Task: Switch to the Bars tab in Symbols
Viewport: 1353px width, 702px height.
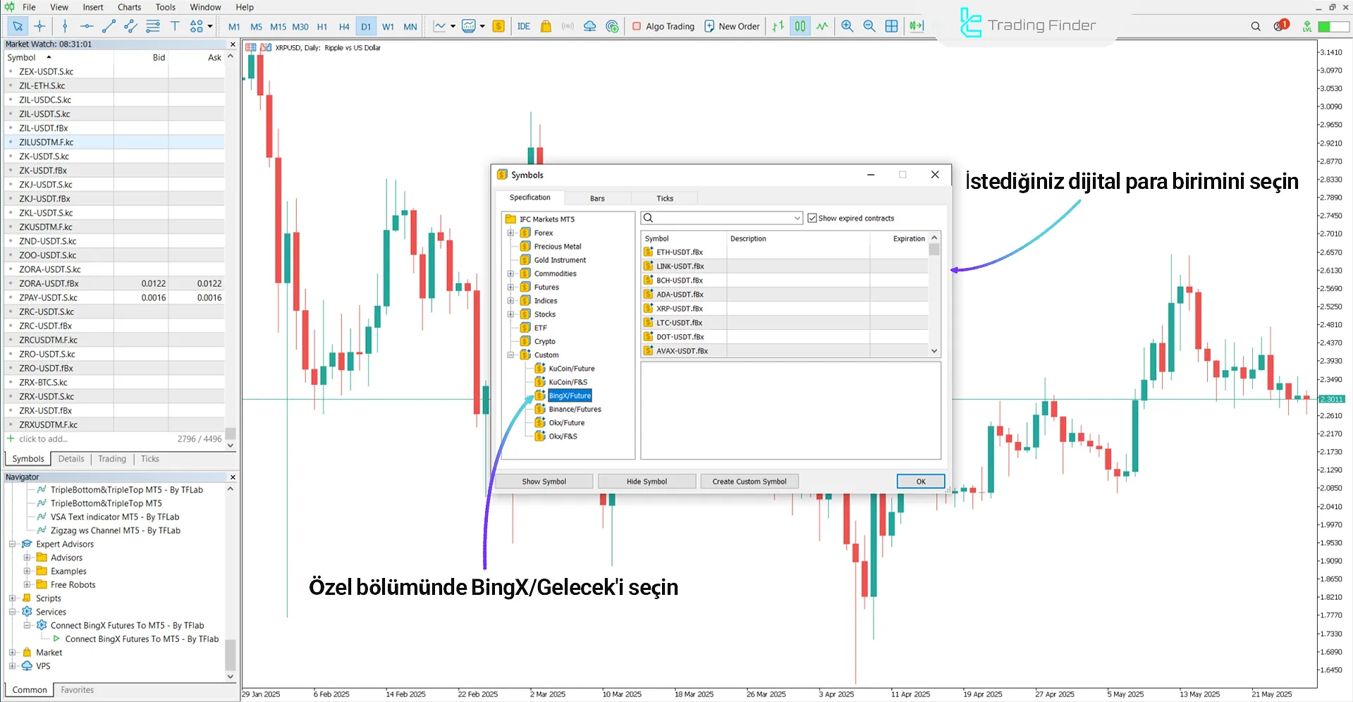Action: (597, 198)
